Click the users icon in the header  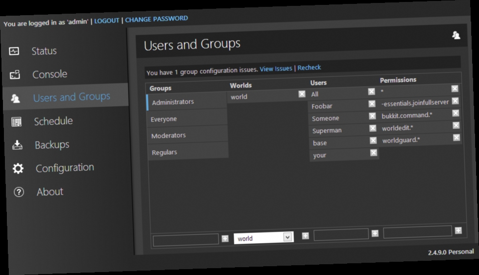point(456,35)
